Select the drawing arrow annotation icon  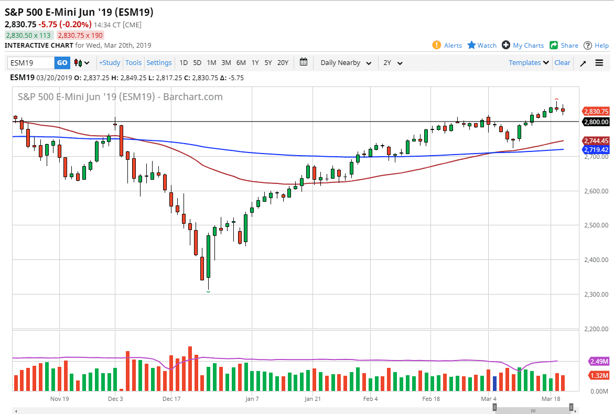[x=583, y=62]
